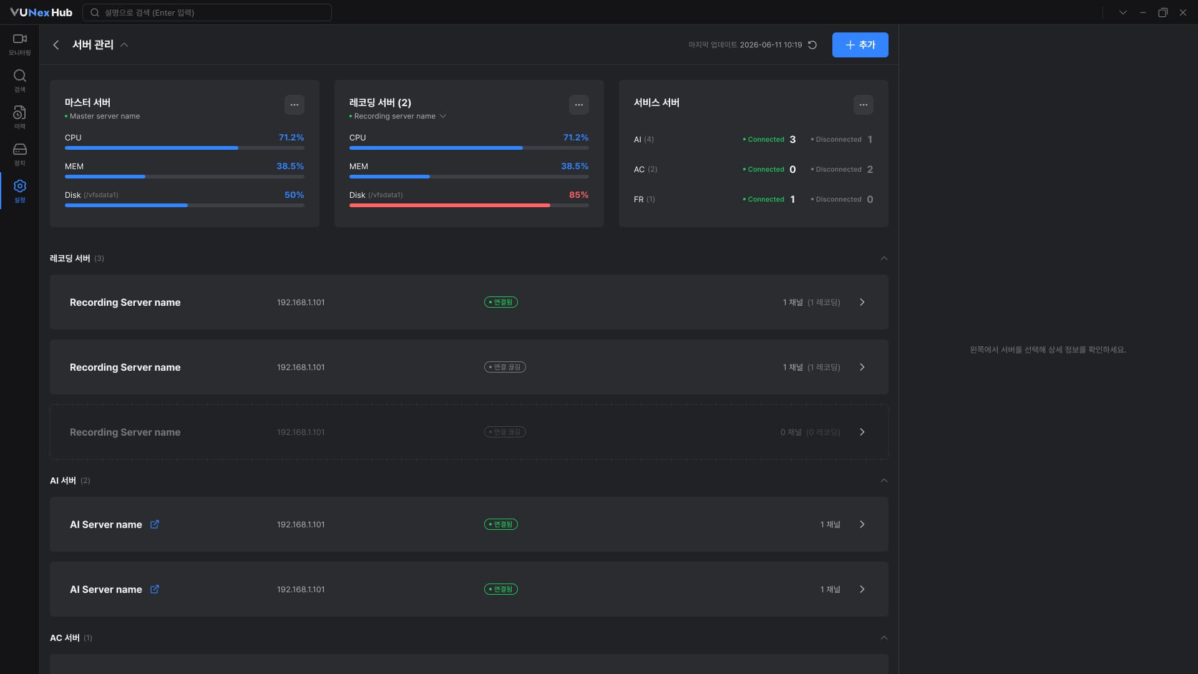Click the 추가 add button
1198x674 pixels.
(x=860, y=45)
